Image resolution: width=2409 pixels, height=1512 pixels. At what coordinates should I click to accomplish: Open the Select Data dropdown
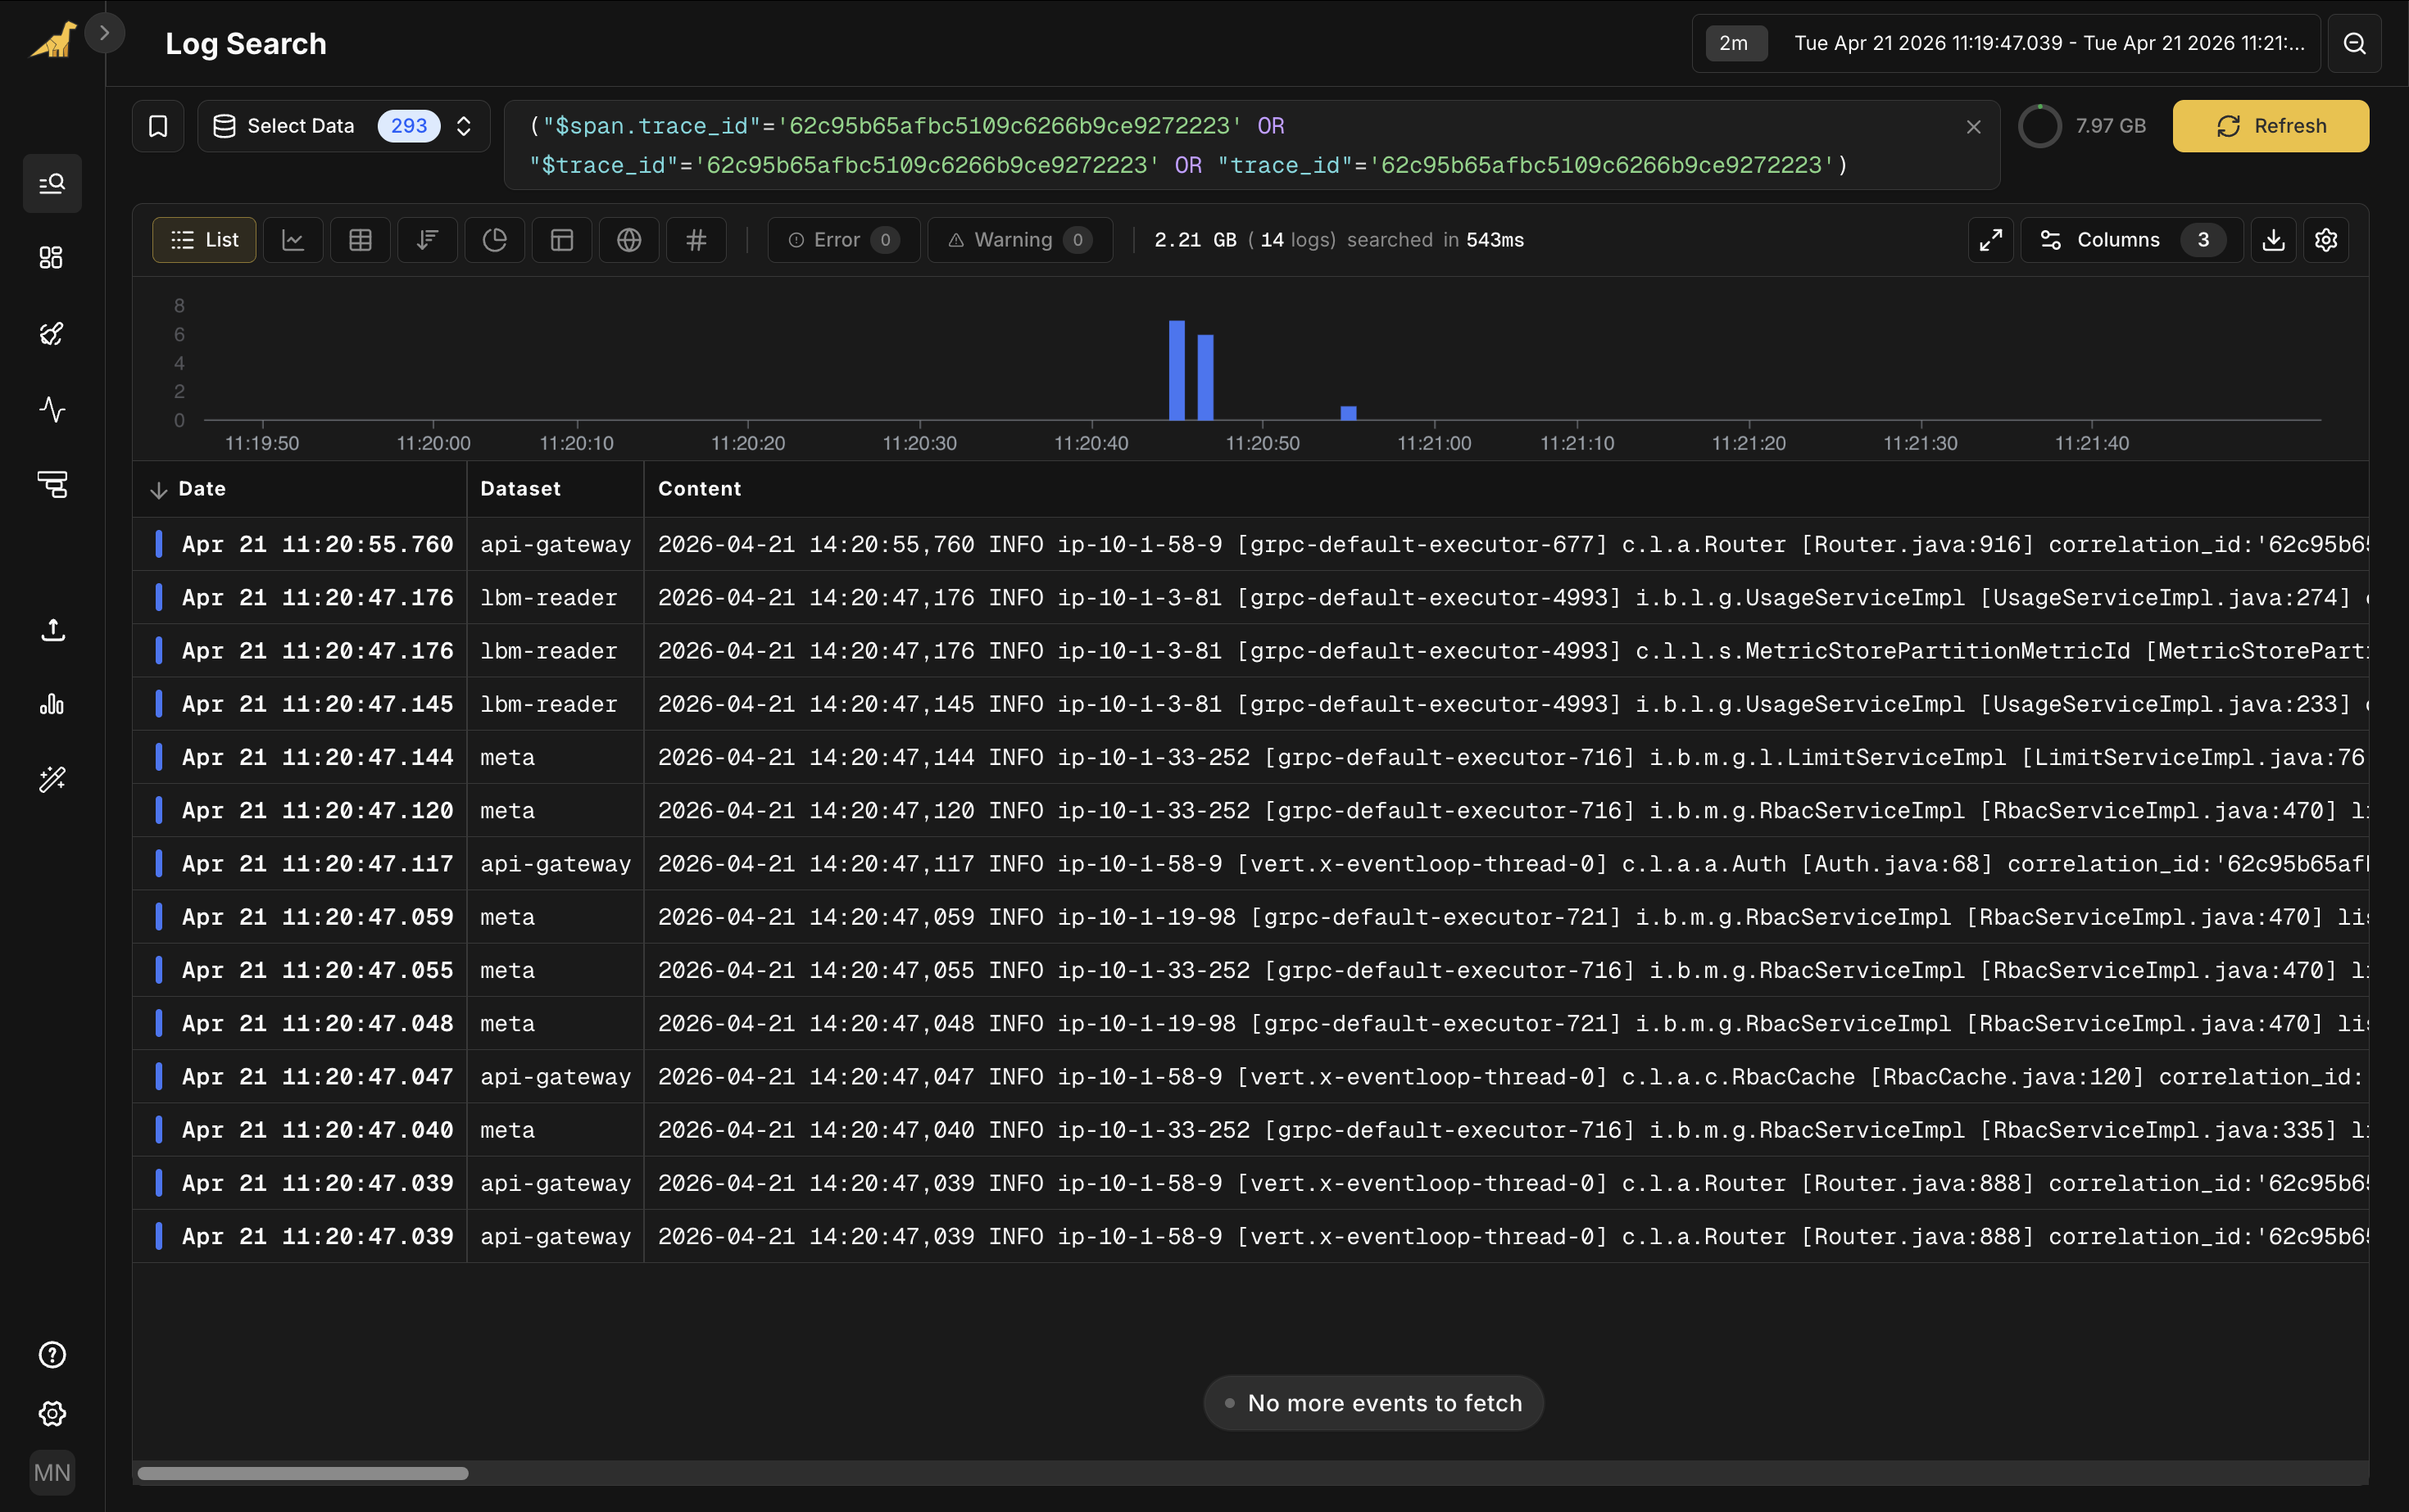coord(343,126)
